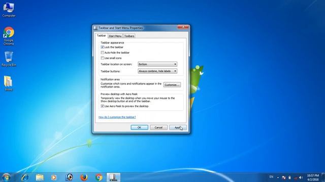Open Windows Media Player from taskbar
This screenshot has height=182, width=325.
tap(54, 177)
